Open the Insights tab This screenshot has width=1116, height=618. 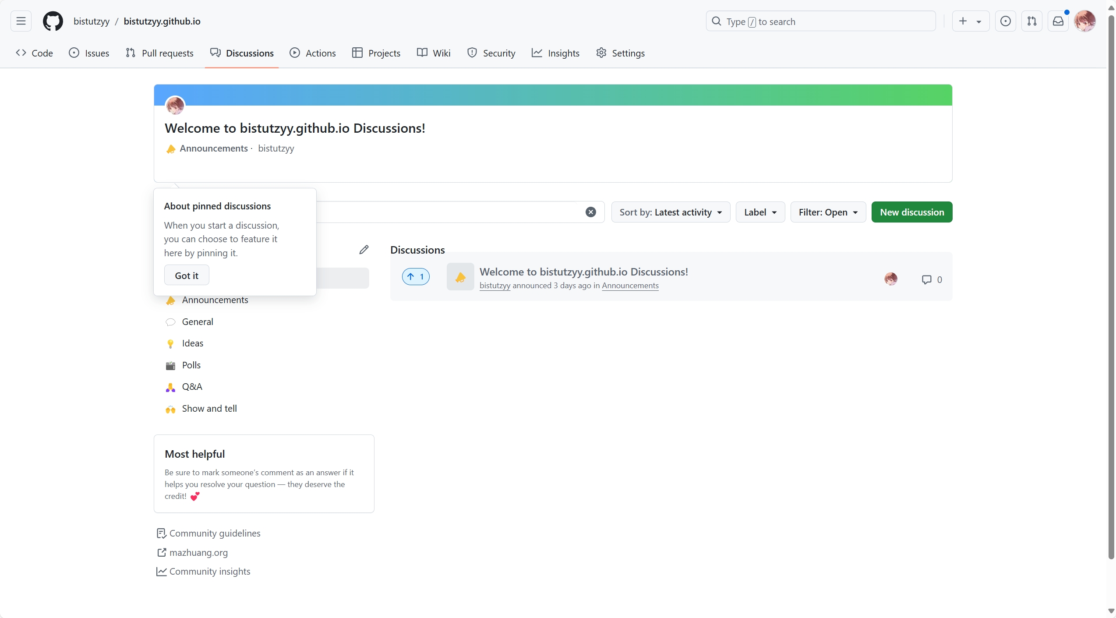555,53
